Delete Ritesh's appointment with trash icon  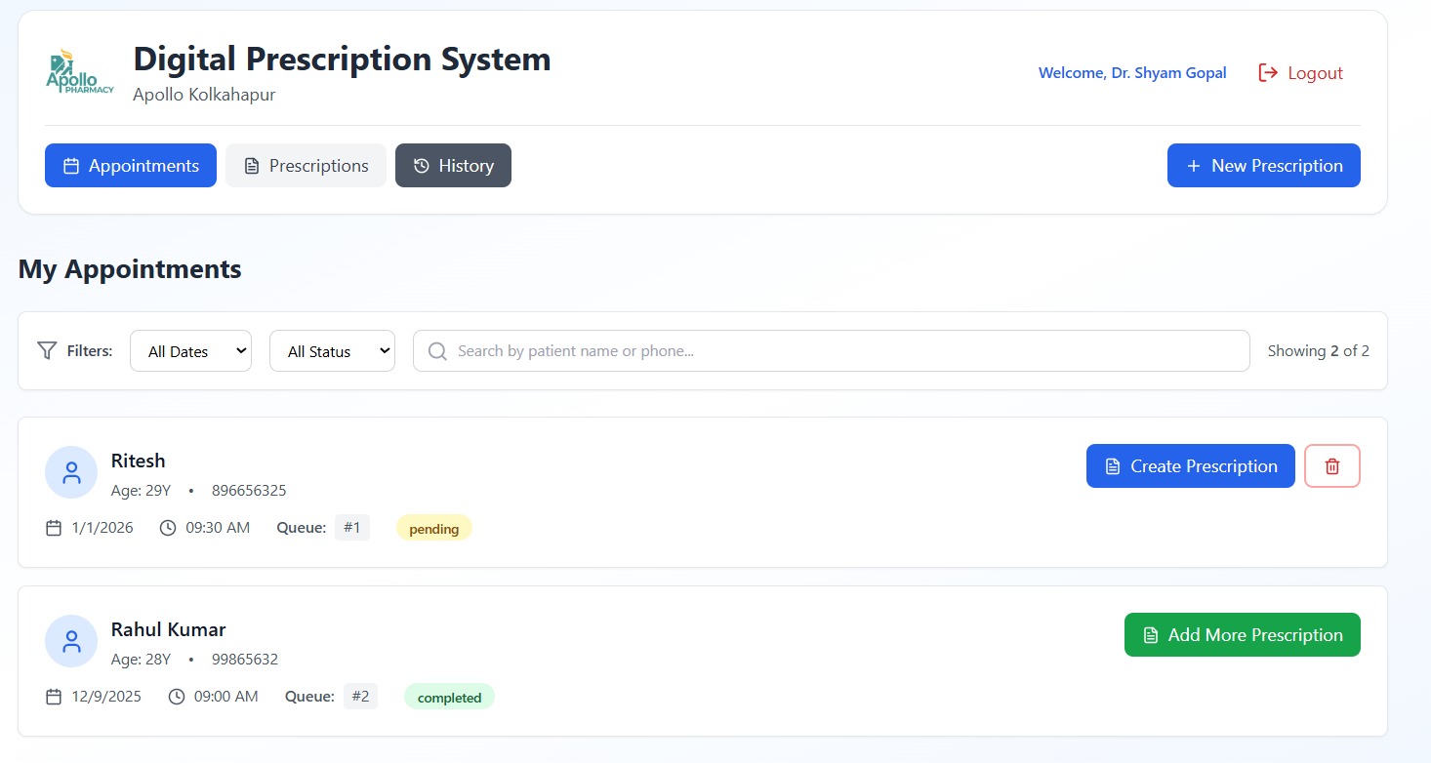pyautogui.click(x=1331, y=466)
